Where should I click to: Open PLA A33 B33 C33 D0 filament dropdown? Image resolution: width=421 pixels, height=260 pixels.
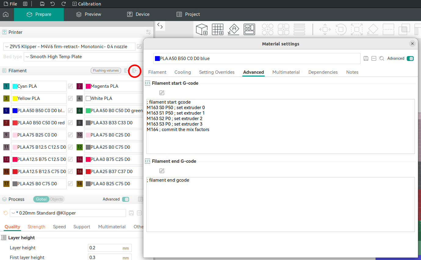(x=114, y=123)
